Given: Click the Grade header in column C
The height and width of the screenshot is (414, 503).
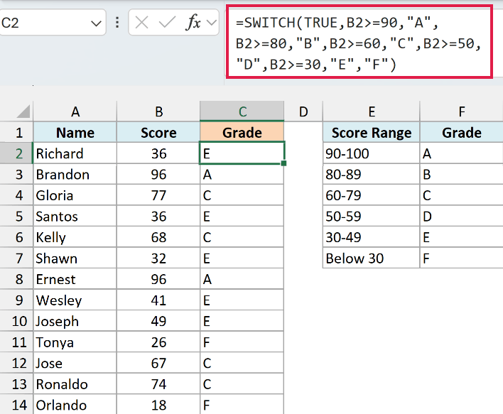Looking at the screenshot, I should pos(242,133).
